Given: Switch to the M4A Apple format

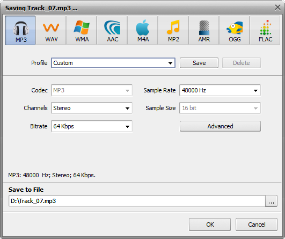Looking at the screenshot, I should click(x=143, y=31).
